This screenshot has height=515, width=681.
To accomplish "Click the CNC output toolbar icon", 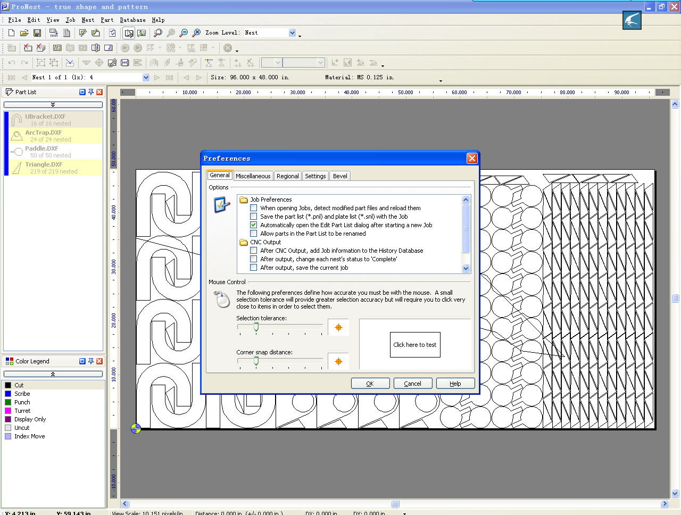I will point(53,33).
